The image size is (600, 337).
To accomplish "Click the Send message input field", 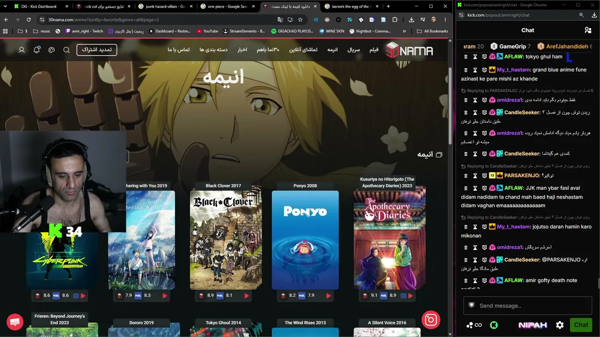I will coord(528,306).
